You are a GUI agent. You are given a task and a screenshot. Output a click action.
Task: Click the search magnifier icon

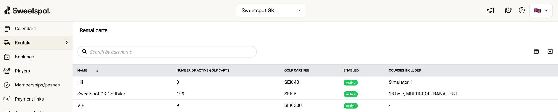pos(84,52)
